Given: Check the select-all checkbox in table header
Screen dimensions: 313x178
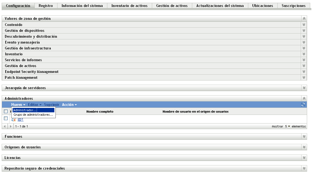Looking at the screenshot, I should (6, 111).
